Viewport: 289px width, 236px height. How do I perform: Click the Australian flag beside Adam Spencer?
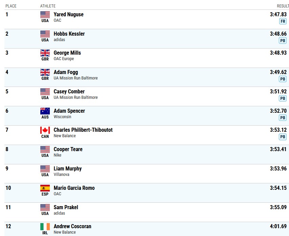45,111
